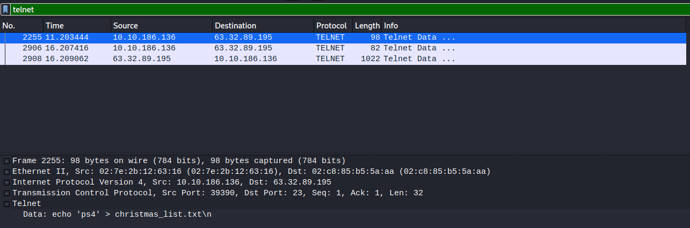Click the Length column header
690x228 pixels.
tap(367, 26)
